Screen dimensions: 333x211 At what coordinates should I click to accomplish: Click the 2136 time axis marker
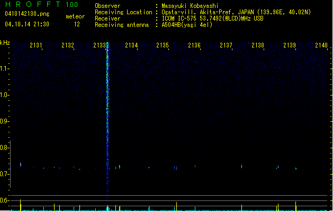pos(194,45)
